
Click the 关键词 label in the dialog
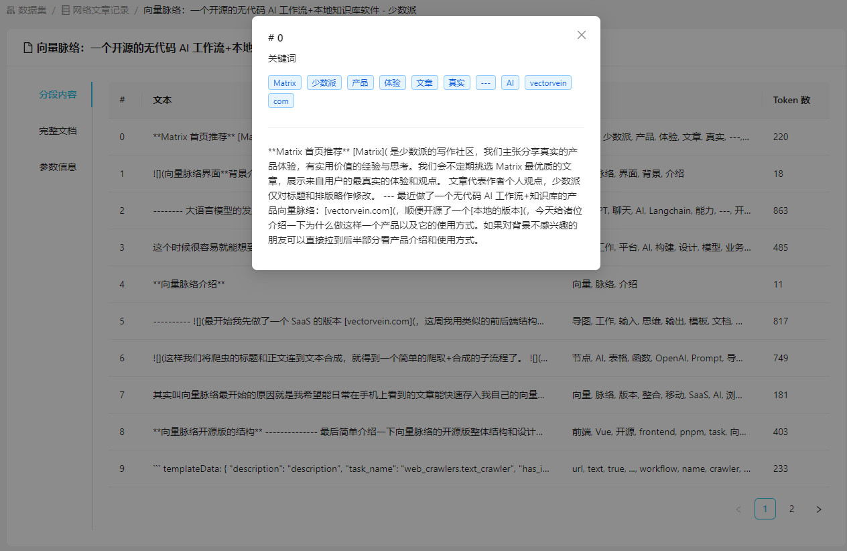[282, 58]
